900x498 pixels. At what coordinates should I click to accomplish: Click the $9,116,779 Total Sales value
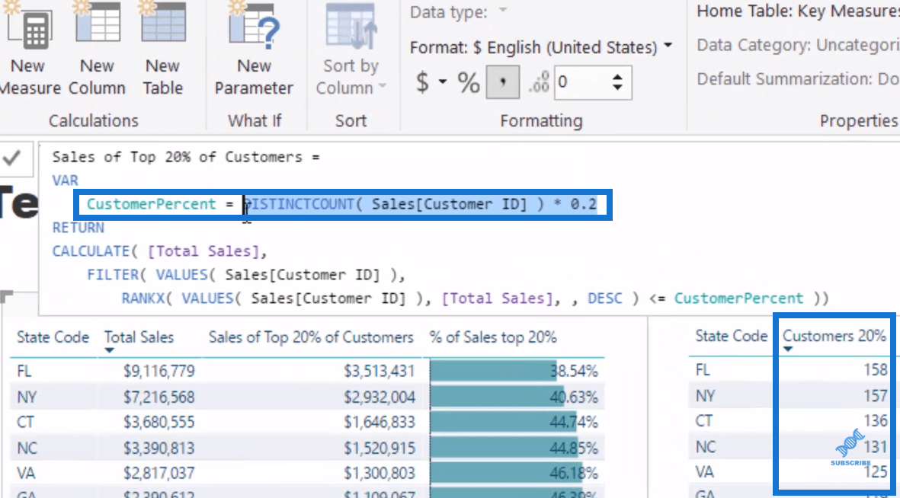click(x=159, y=371)
